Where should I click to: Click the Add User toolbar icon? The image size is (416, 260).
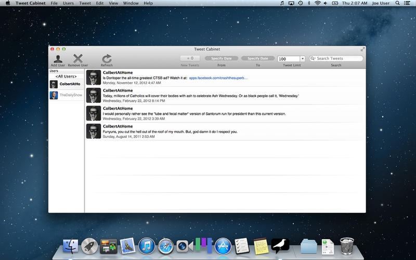pos(58,59)
